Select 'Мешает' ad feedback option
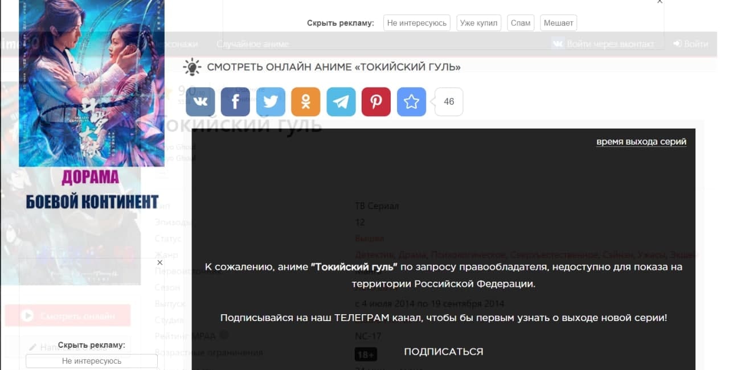The image size is (729, 370). point(559,23)
